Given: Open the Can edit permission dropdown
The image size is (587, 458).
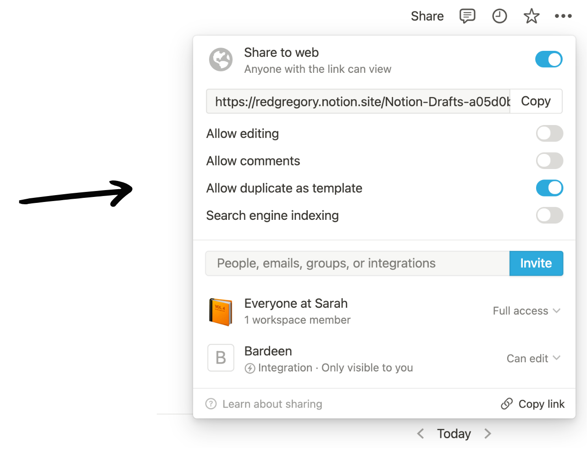Looking at the screenshot, I should coord(533,359).
